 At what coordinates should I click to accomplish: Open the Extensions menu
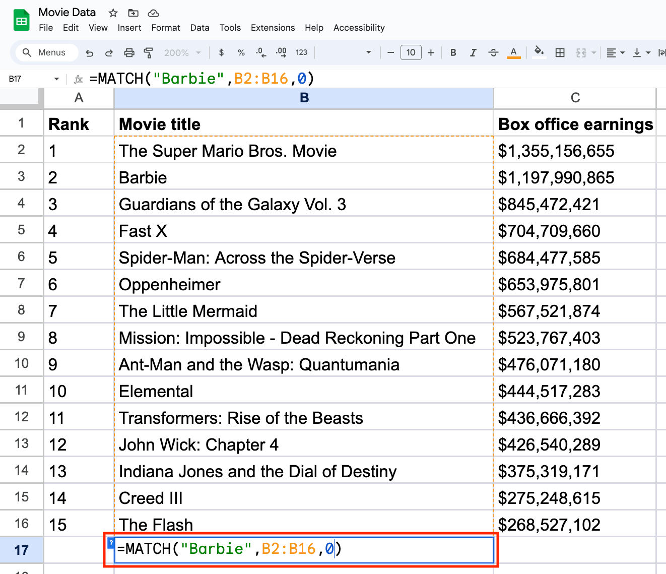point(273,28)
